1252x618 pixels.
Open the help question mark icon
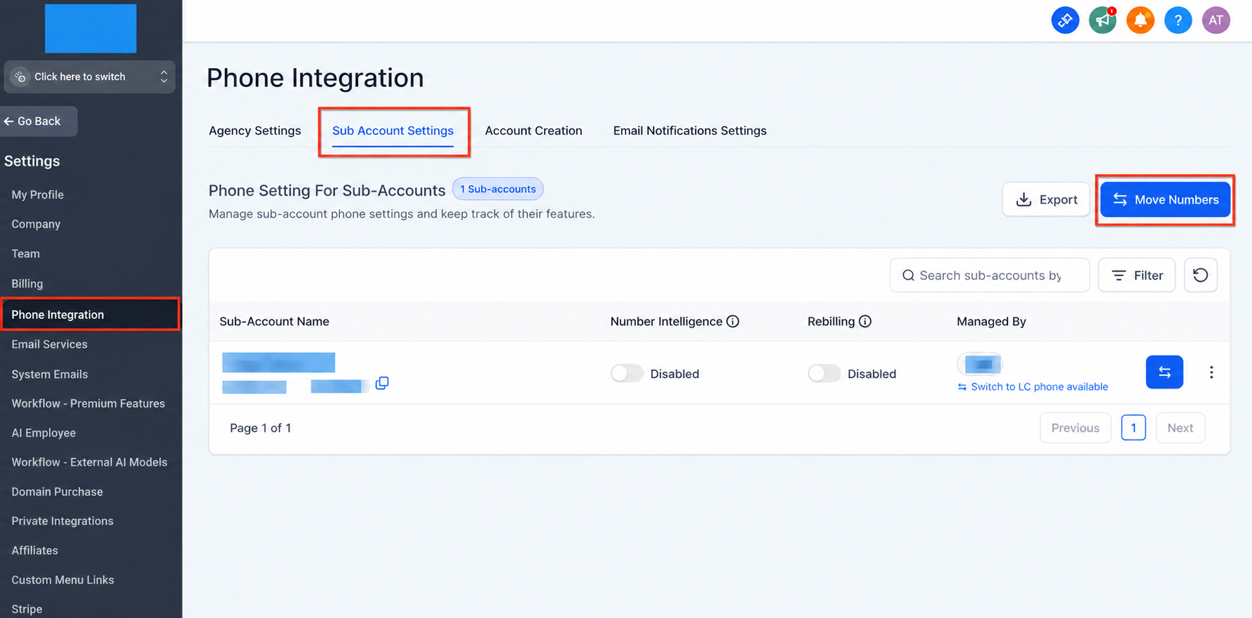point(1178,20)
